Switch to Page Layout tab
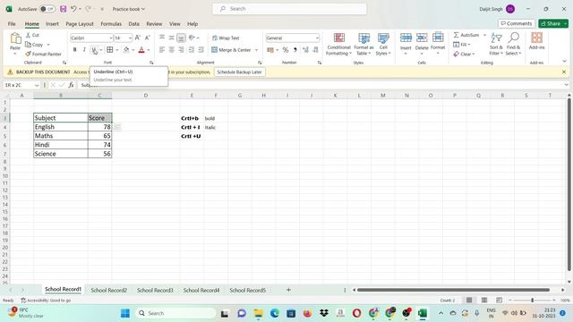The height and width of the screenshot is (322, 573). click(80, 24)
